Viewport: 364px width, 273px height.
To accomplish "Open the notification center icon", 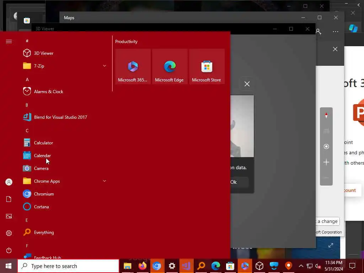I will click(352, 266).
